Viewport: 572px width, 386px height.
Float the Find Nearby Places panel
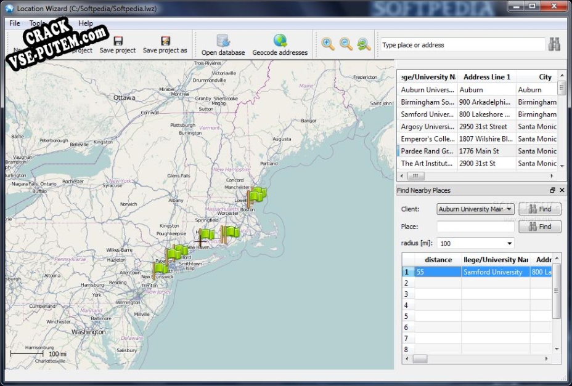point(552,190)
